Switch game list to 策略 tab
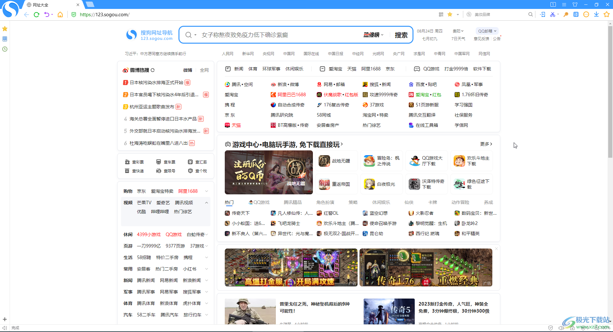Image resolution: width=613 pixels, height=332 pixels. [353, 202]
